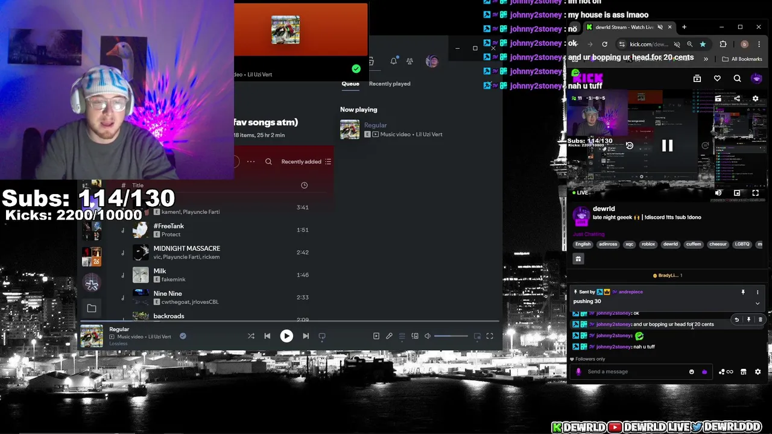Create a clip of the Kick stream

tap(718, 98)
